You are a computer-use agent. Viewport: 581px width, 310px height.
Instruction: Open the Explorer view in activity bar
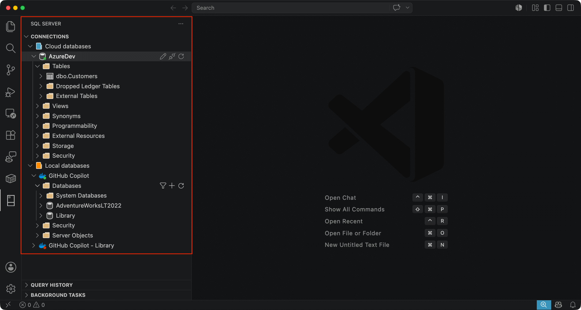[x=11, y=26]
